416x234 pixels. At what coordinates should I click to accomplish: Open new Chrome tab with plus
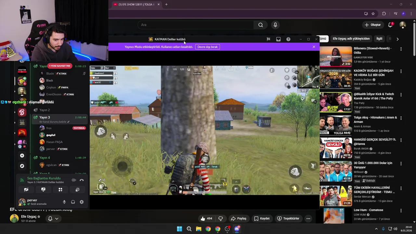166,4
